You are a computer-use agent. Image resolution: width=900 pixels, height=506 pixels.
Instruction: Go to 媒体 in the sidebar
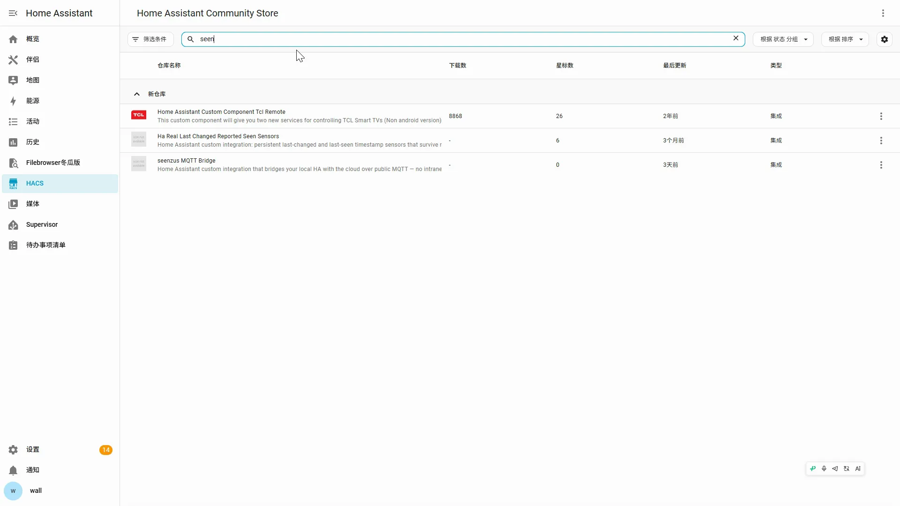[x=60, y=204]
